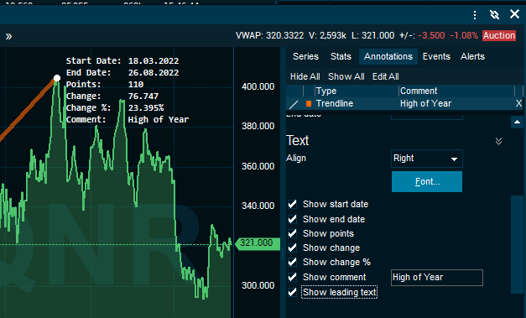Viewport: 526px width, 318px height.
Task: Open the three-dot options menu
Action: coord(475,15)
